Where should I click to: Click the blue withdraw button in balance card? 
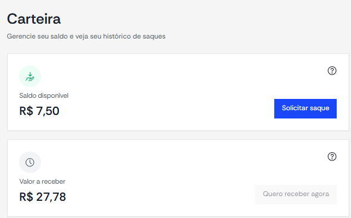[x=305, y=108]
